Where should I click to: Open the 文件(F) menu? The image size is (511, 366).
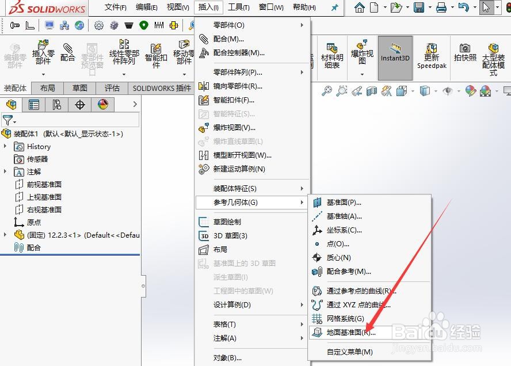pyautogui.click(x=115, y=7)
